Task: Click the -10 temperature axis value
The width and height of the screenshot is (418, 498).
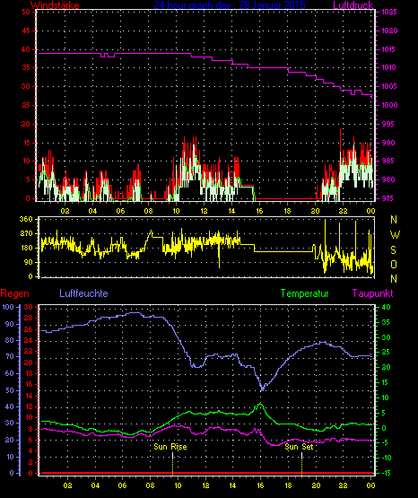Action: (x=386, y=458)
